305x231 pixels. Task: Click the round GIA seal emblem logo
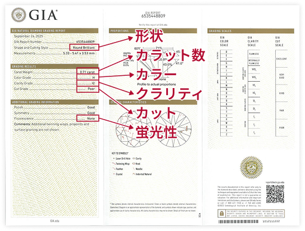tap(19, 15)
